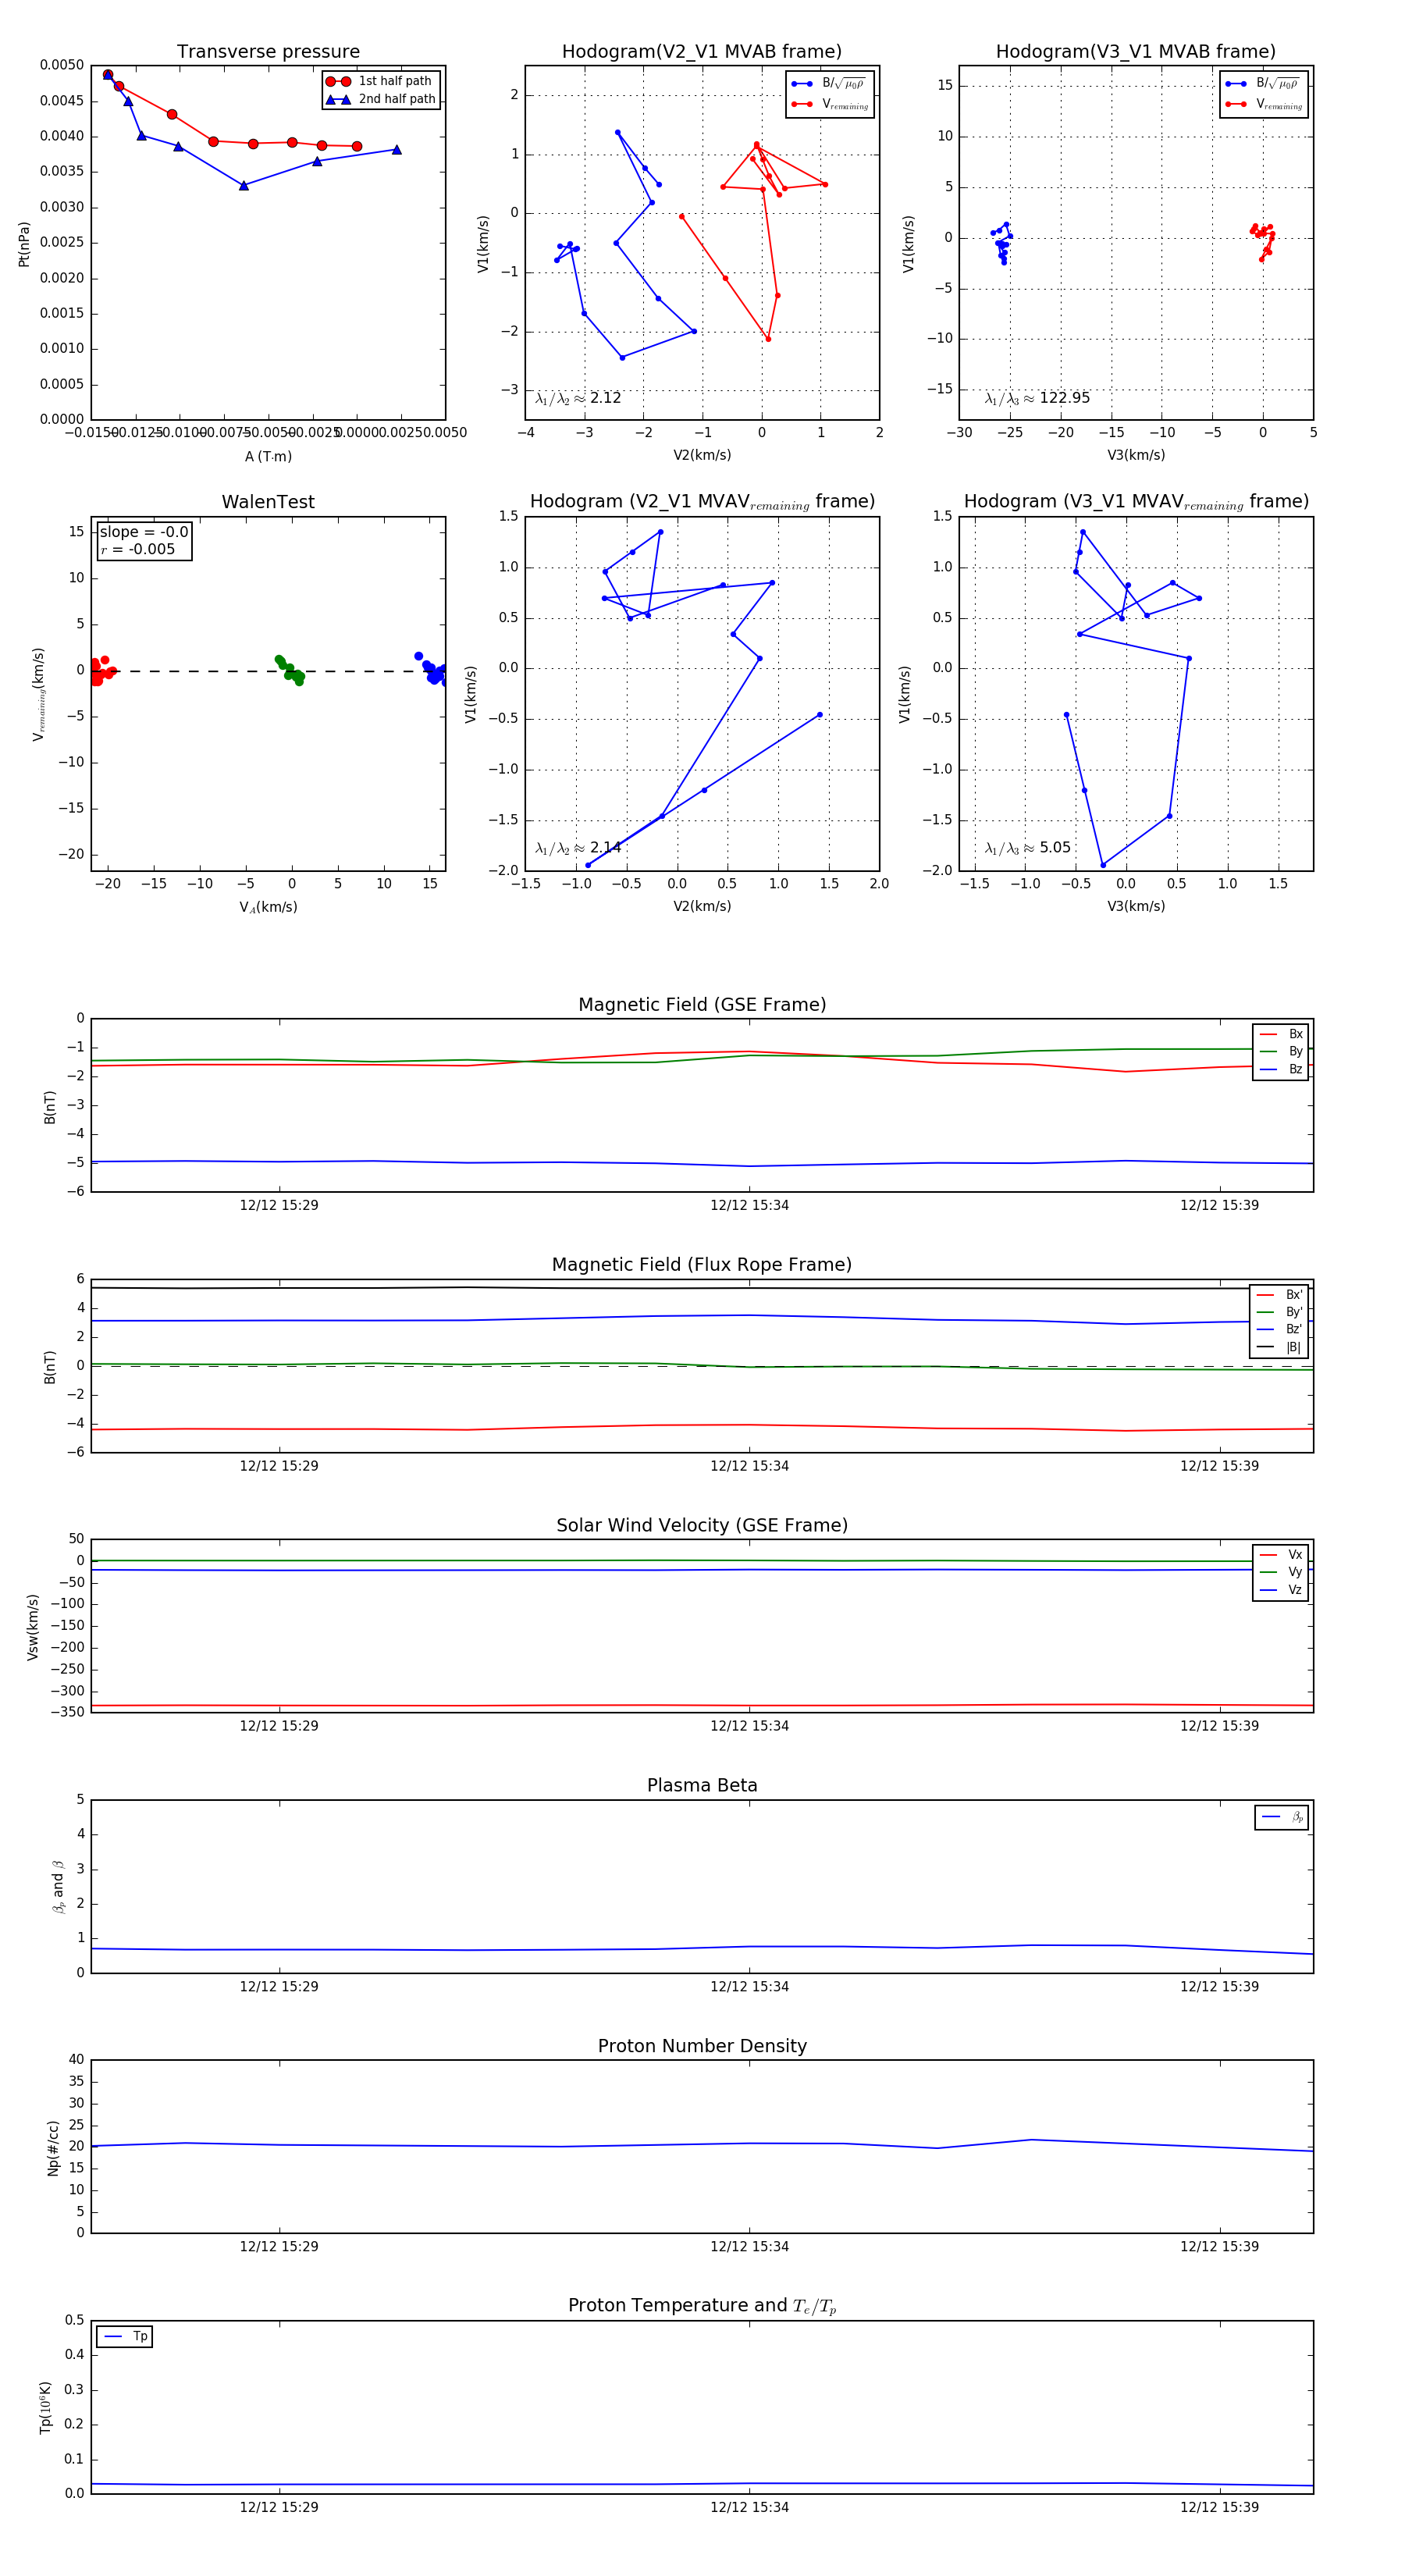Select the Bx' legend entry
Screen dimensions: 1405x2576
(x=1279, y=1294)
